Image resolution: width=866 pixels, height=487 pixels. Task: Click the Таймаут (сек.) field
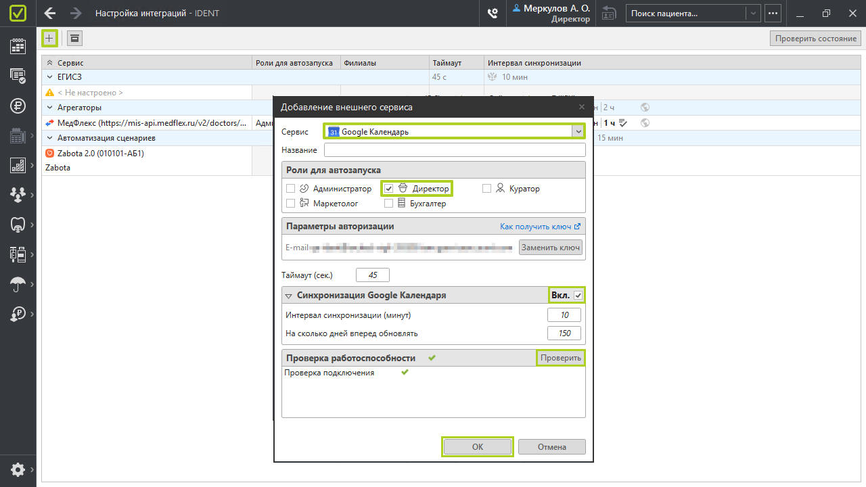(372, 275)
